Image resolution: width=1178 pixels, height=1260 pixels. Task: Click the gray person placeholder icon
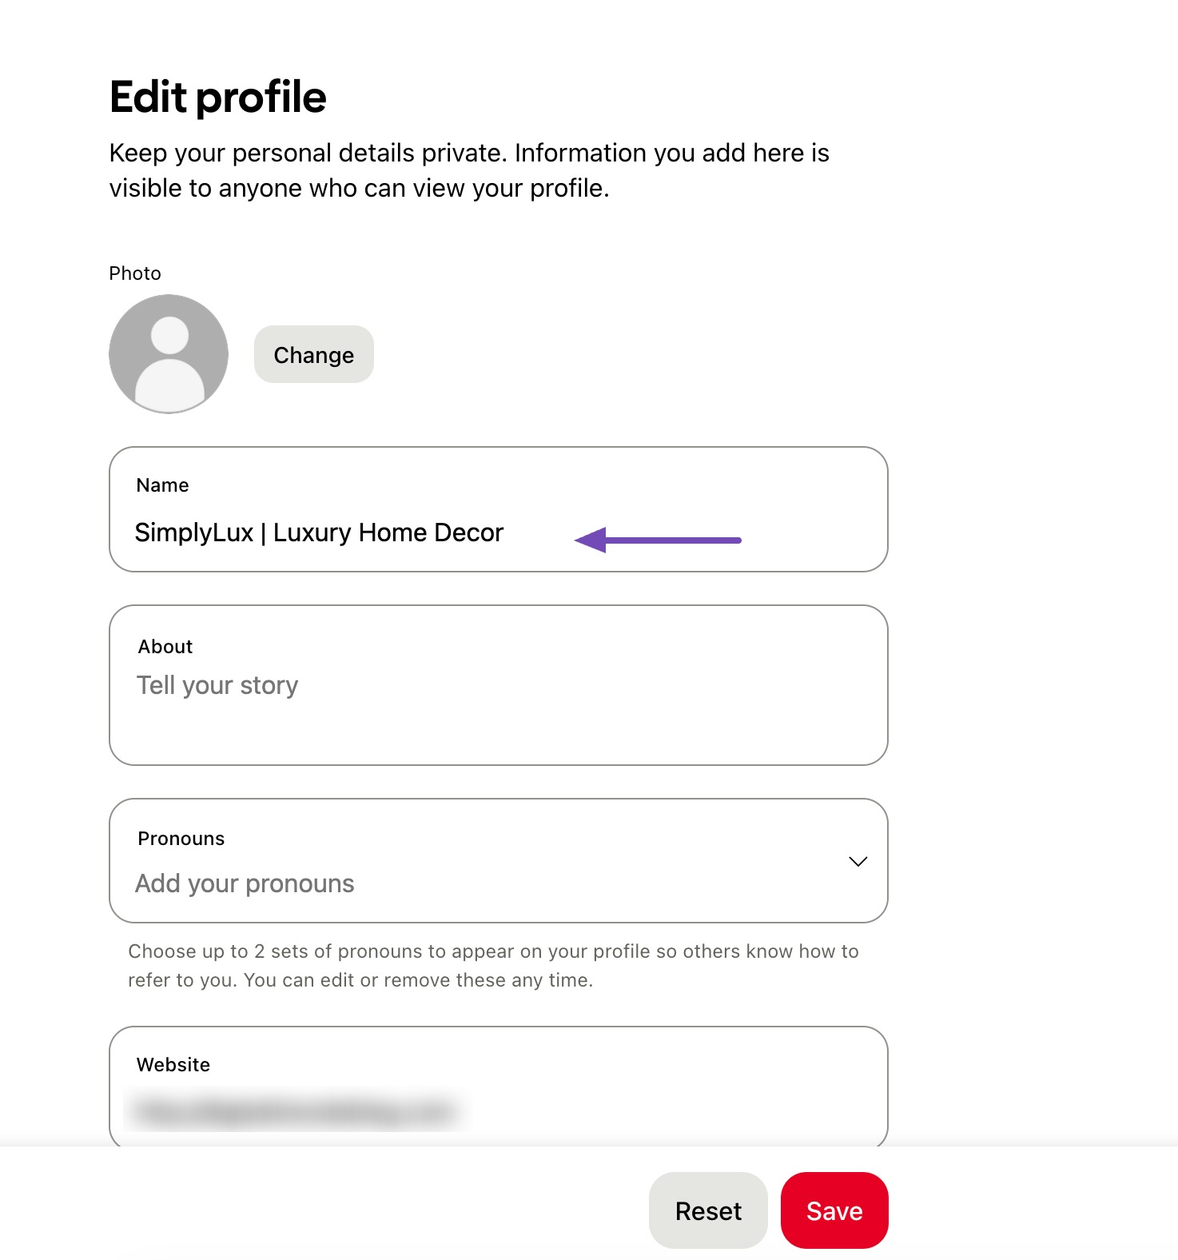[x=168, y=354]
